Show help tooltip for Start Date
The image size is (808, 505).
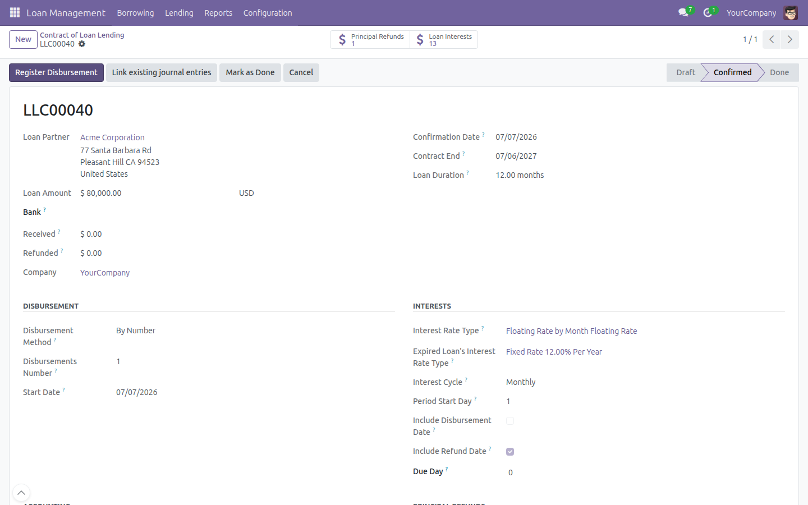(x=63, y=389)
